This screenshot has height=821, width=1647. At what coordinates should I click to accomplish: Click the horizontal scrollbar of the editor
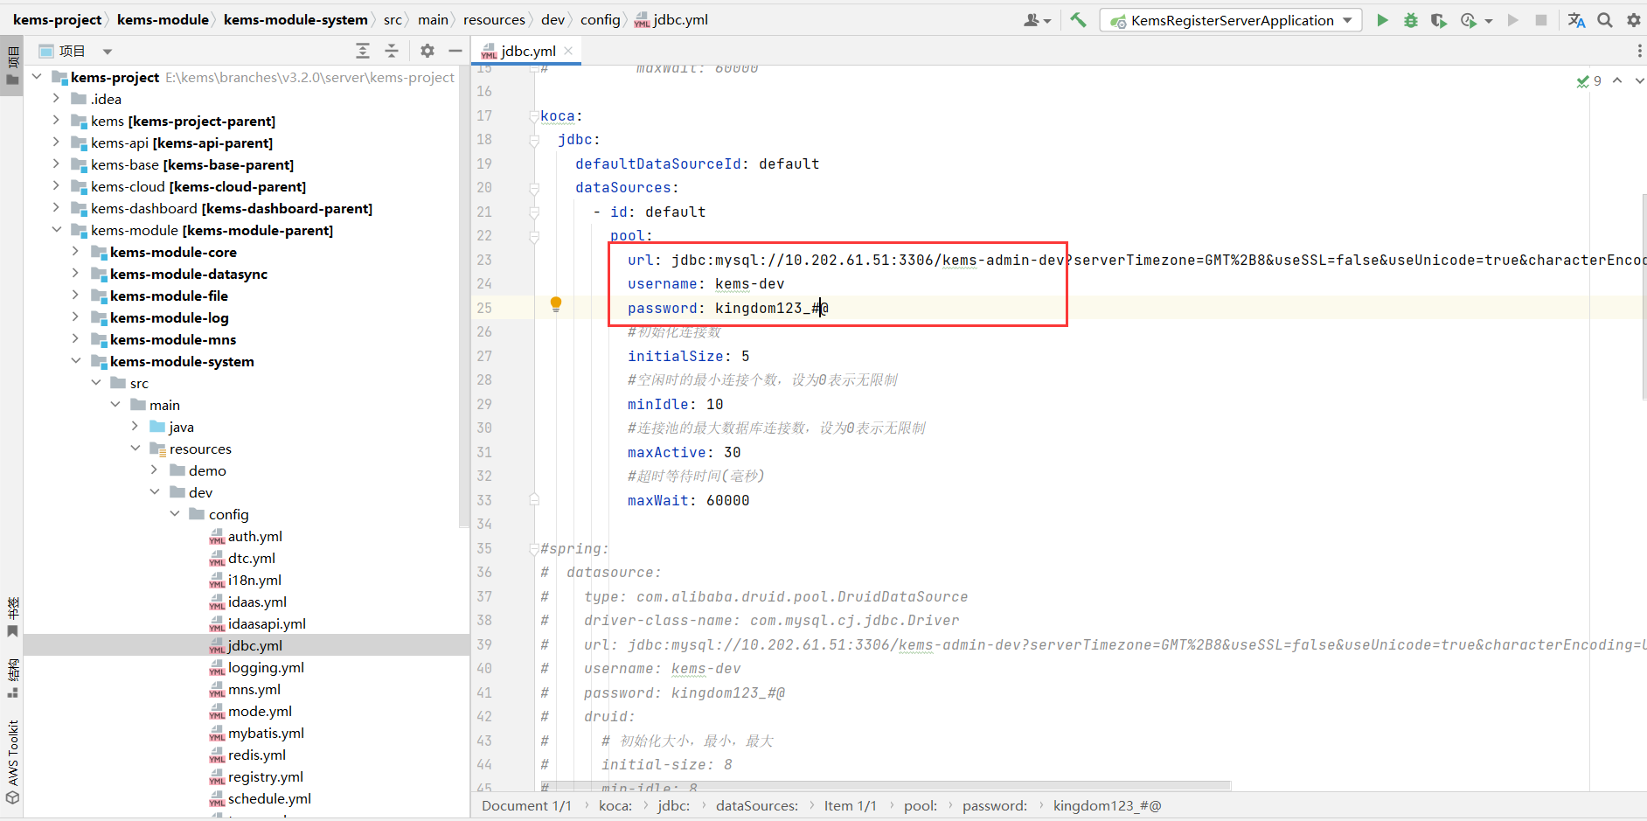[885, 785]
